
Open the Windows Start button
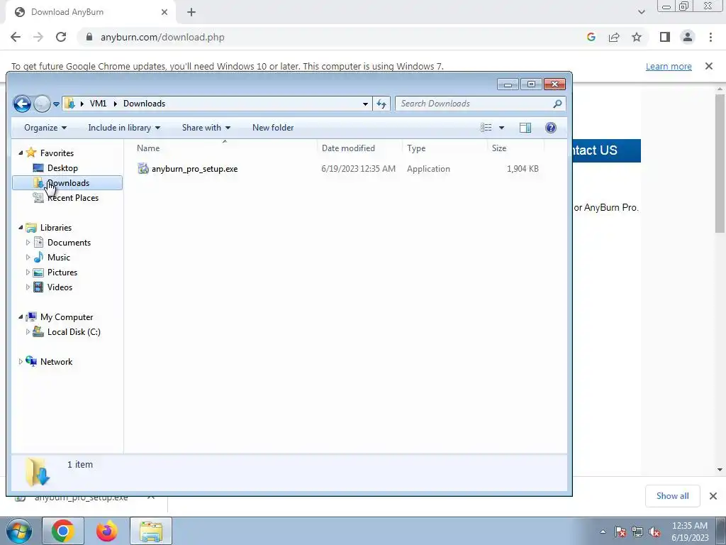point(19,531)
